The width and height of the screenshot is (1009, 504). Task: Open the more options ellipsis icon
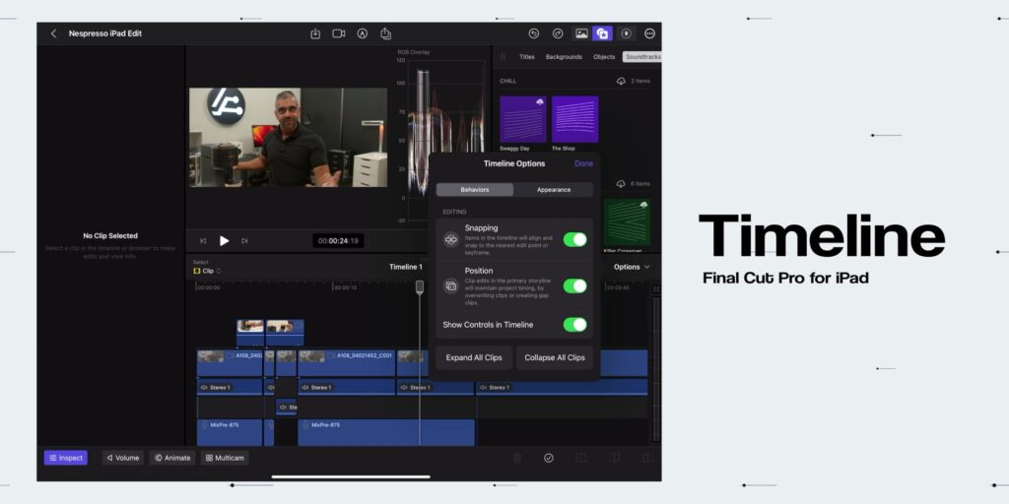pos(650,33)
